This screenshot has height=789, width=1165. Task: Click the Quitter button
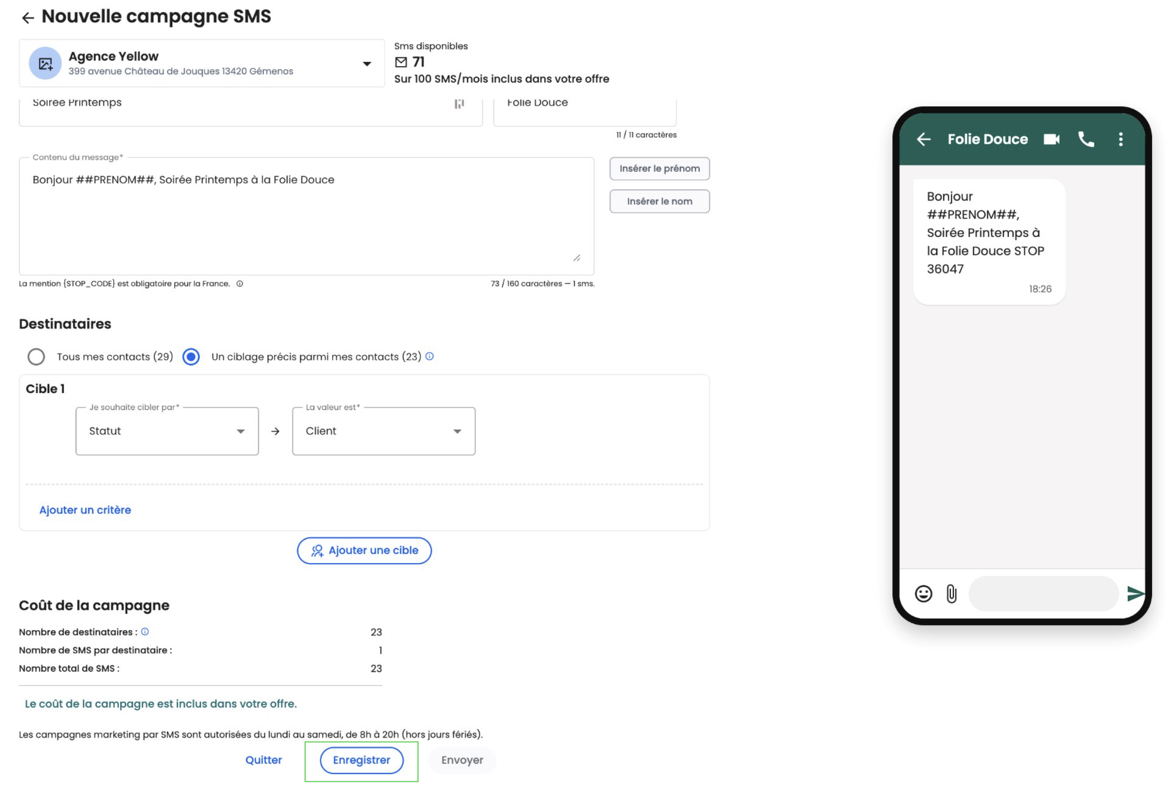point(263,760)
